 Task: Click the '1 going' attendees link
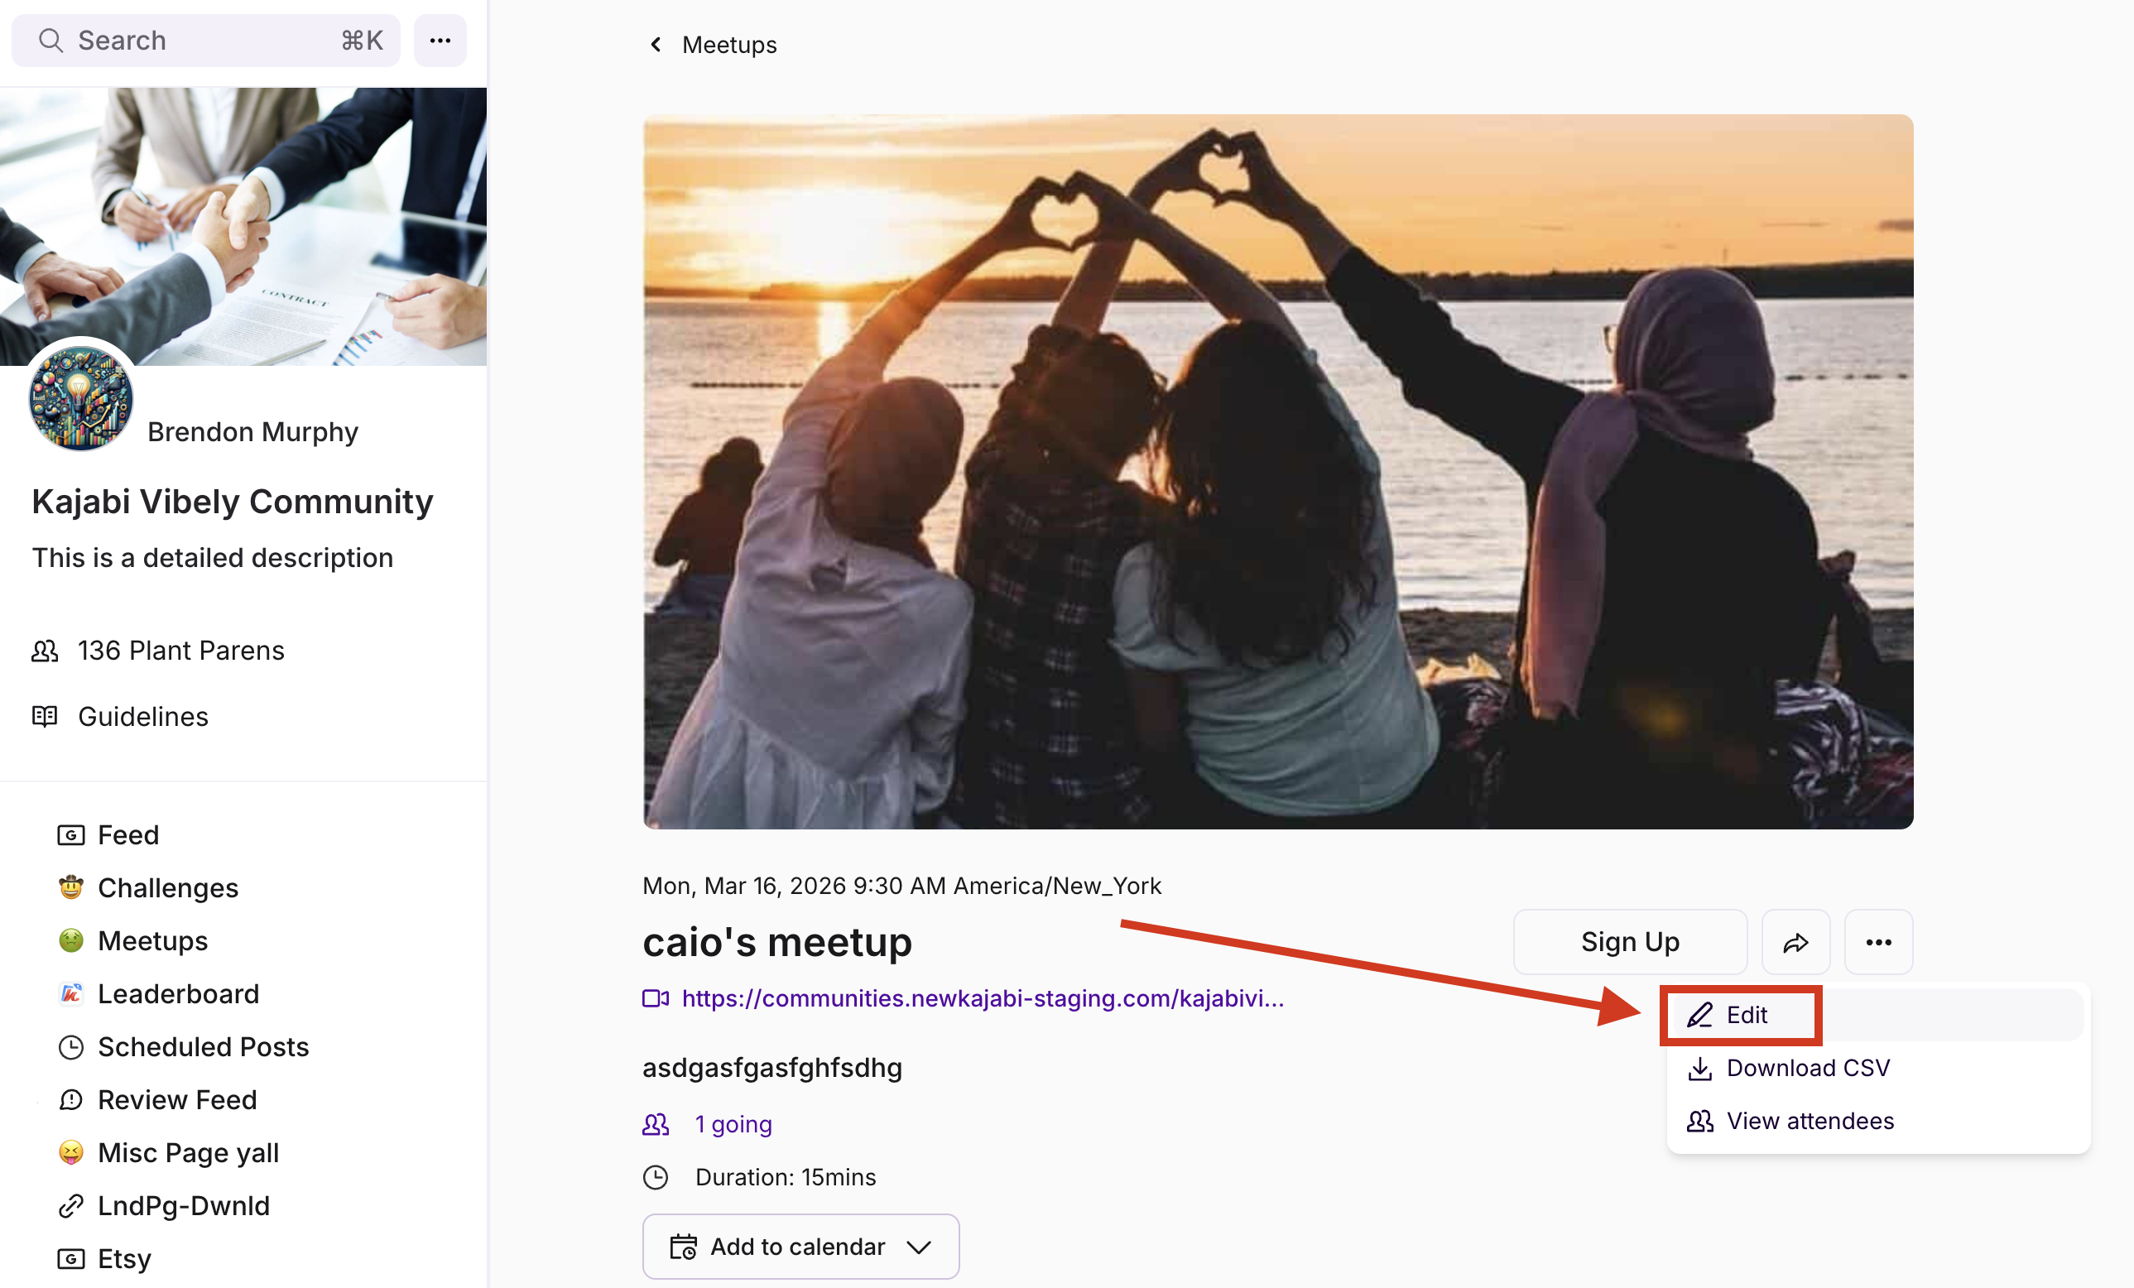pos(733,1123)
